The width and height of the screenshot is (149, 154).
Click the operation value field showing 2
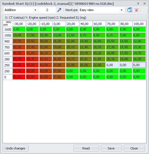(47, 10)
